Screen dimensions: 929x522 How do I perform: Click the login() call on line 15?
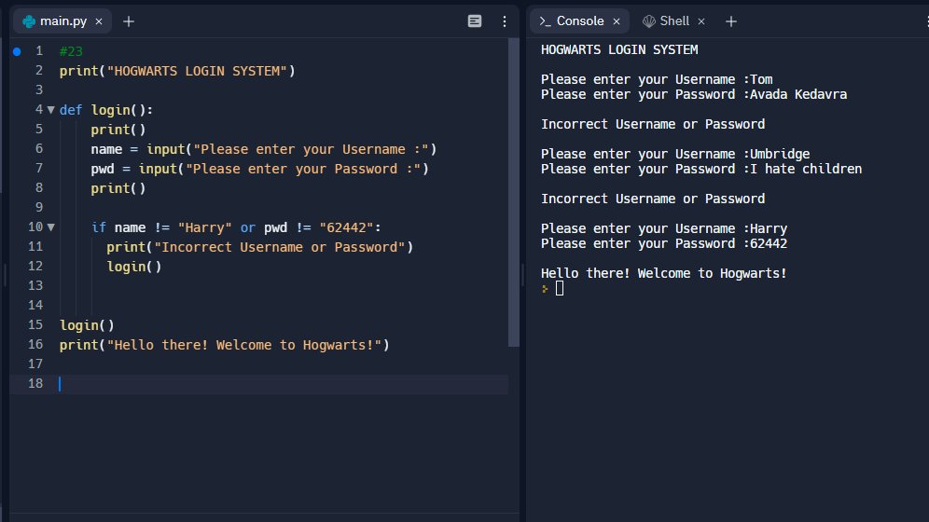[x=87, y=325]
